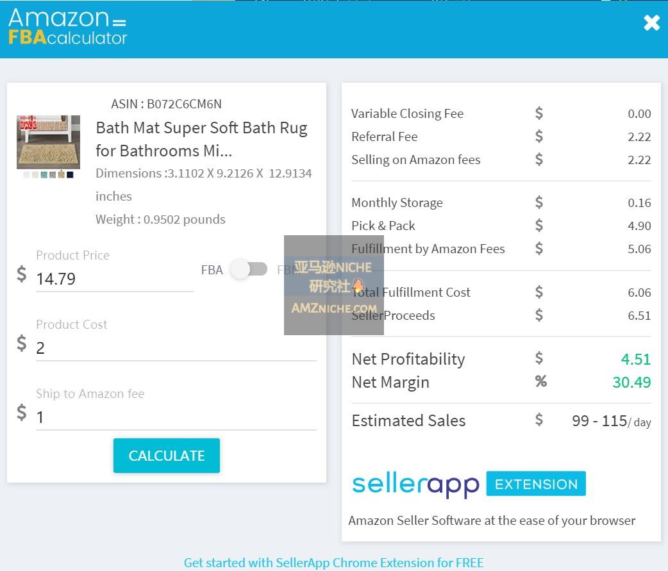This screenshot has width=668, height=571.
Task: Click the "Estimated Sales" label
Action: coord(408,420)
